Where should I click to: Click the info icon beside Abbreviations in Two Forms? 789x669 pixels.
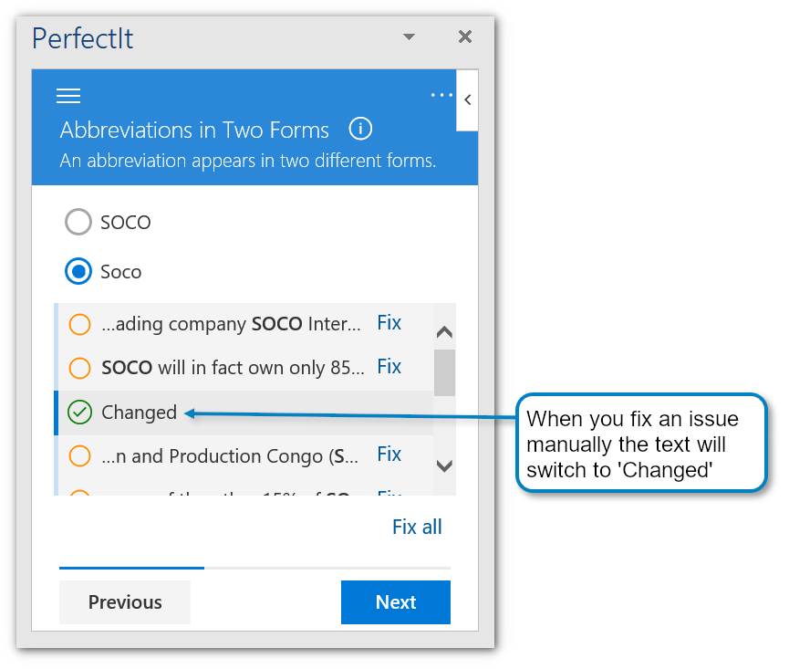[x=360, y=129]
